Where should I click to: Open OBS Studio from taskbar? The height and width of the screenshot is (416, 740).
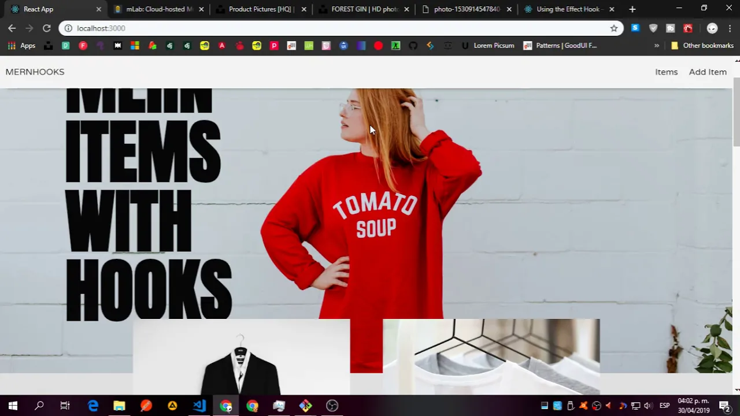coord(332,406)
